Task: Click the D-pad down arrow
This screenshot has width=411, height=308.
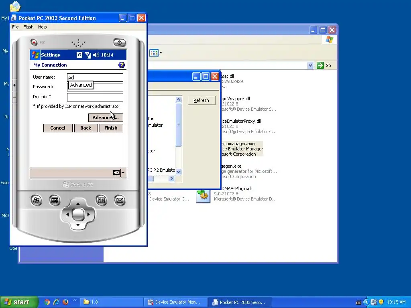Action: click(x=78, y=225)
